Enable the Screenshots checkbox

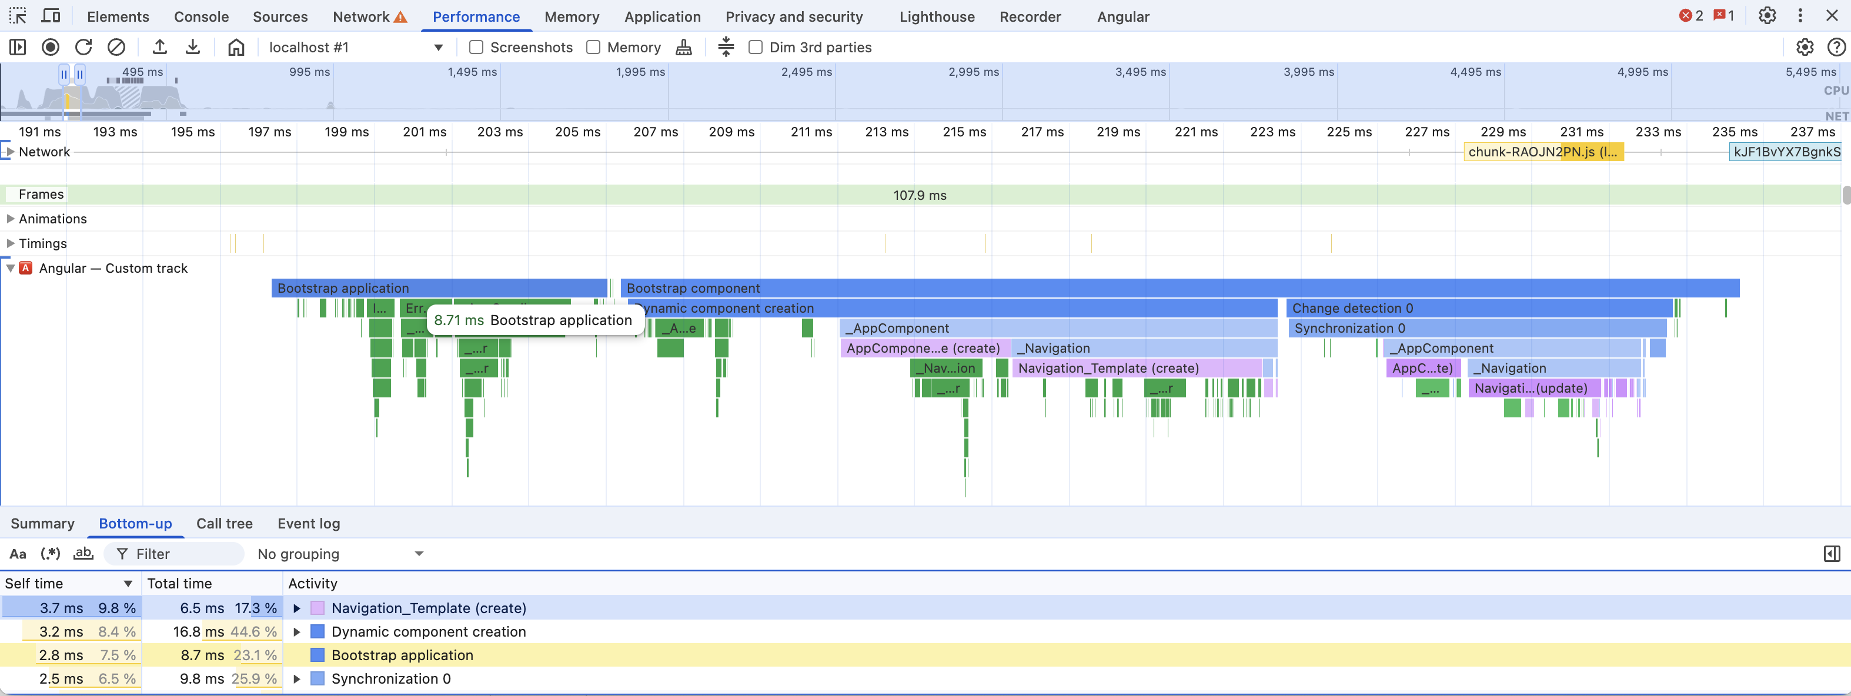(476, 46)
